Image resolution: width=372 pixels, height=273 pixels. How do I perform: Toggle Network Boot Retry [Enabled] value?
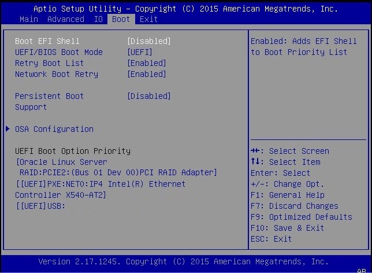(x=147, y=74)
